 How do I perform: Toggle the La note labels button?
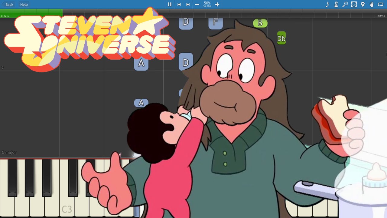(354, 5)
